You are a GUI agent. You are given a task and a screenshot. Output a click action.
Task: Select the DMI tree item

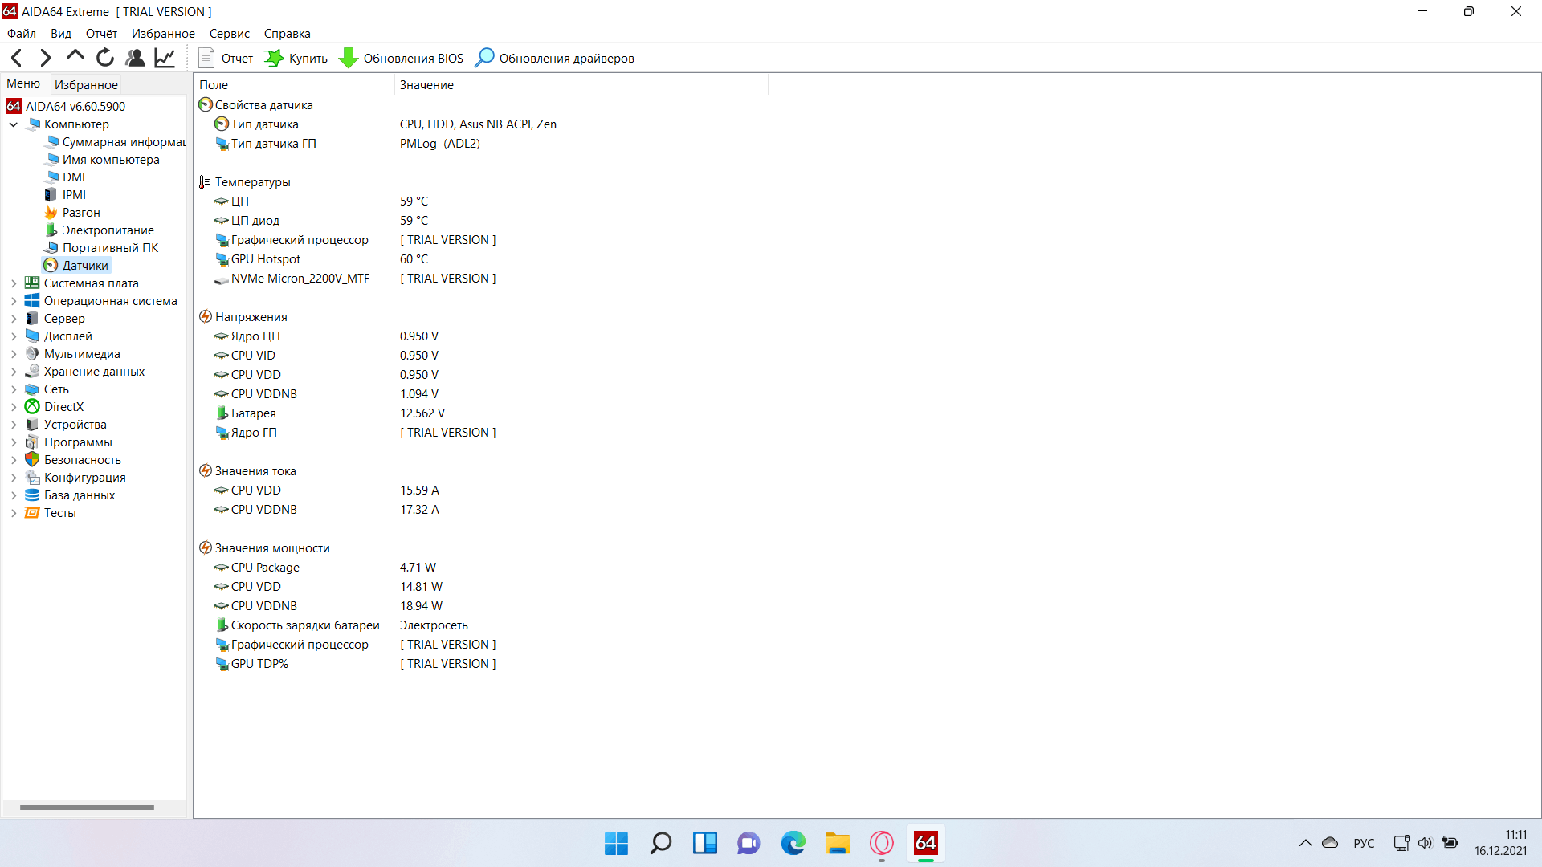(x=65, y=177)
